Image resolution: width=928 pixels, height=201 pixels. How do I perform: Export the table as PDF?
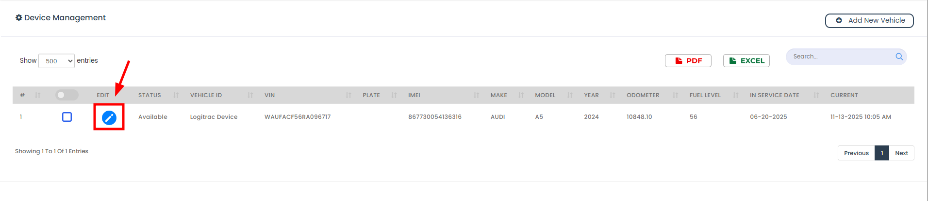pyautogui.click(x=688, y=61)
